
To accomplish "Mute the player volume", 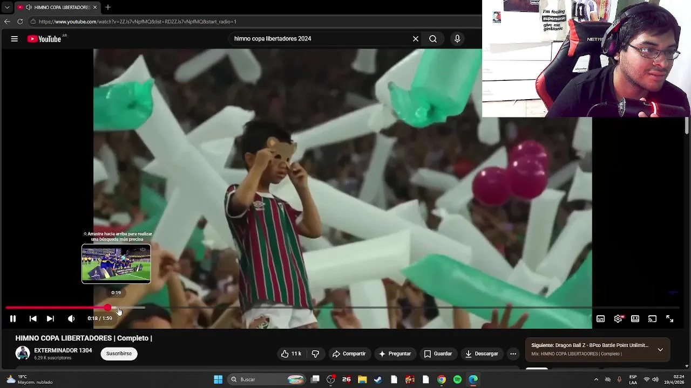I will click(x=71, y=318).
